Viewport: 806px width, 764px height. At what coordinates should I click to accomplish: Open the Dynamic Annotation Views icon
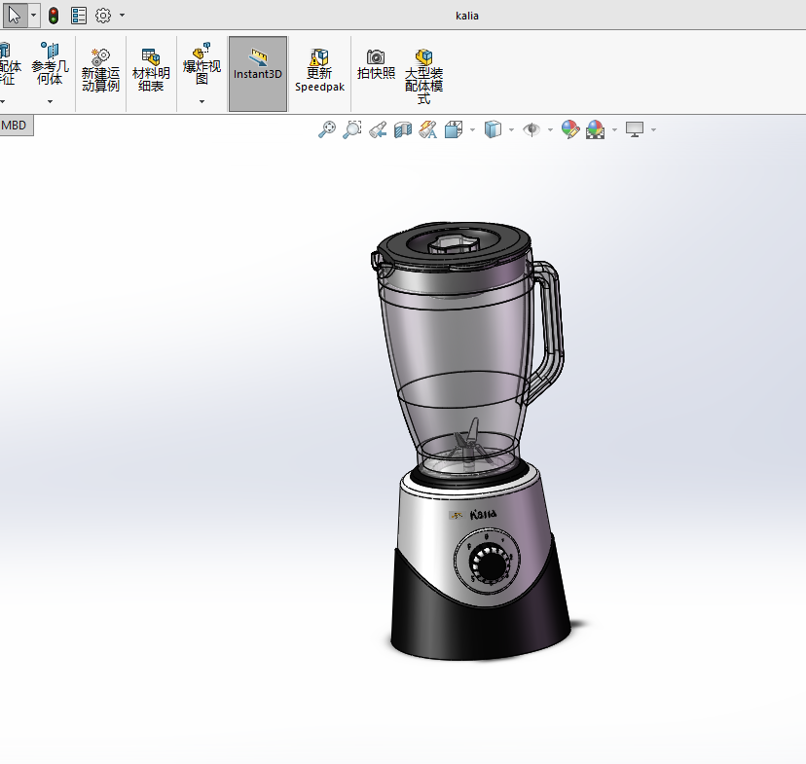coord(427,129)
